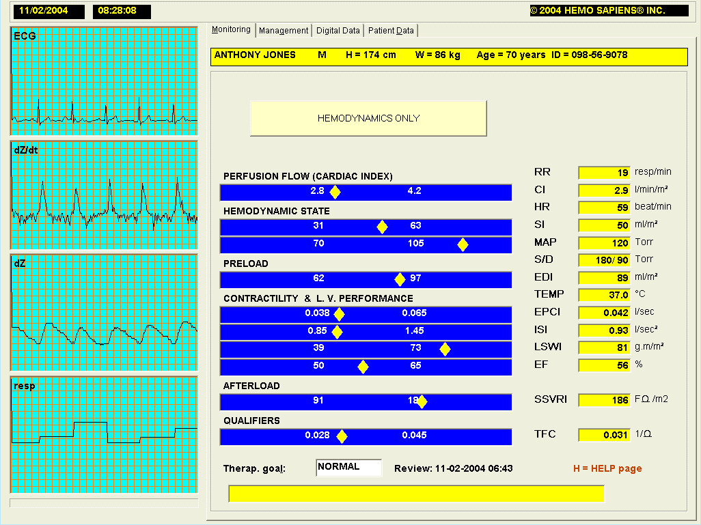Click the QUALIFIERS heading
The width and height of the screenshot is (701, 525).
tap(251, 421)
